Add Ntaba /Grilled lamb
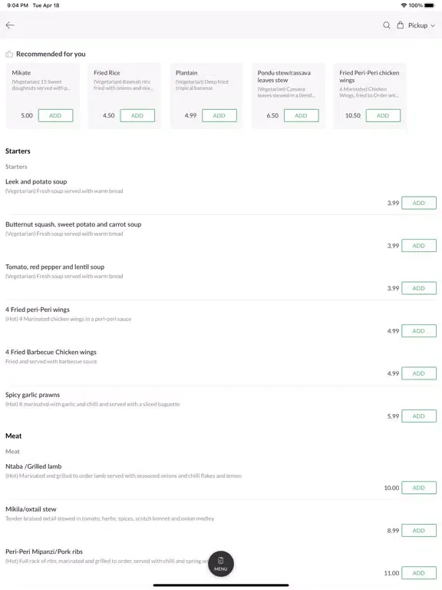Screen dimensions: 442x590 pos(419,488)
